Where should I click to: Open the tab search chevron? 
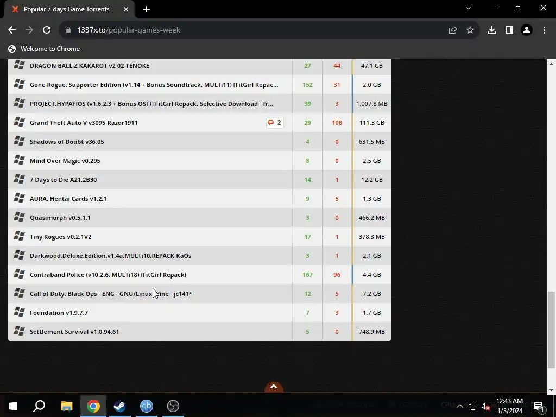tap(469, 8)
